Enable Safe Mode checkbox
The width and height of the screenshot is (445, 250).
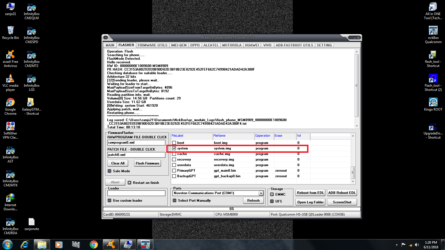pos(110,171)
